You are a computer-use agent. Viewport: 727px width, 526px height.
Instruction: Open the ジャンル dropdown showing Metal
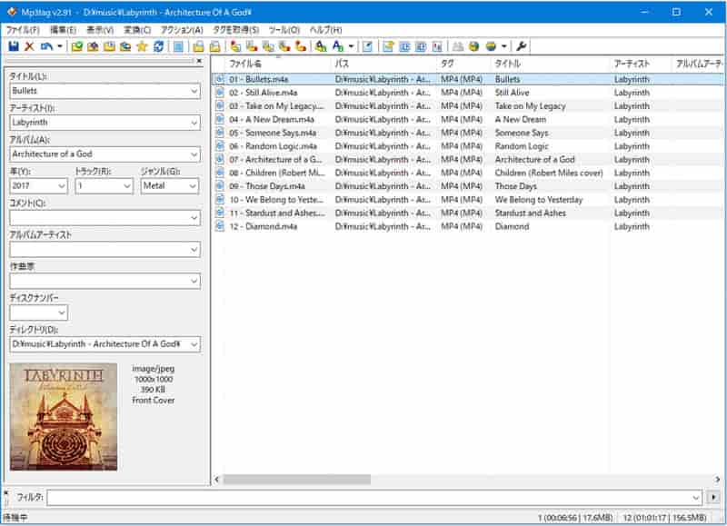[x=194, y=185]
